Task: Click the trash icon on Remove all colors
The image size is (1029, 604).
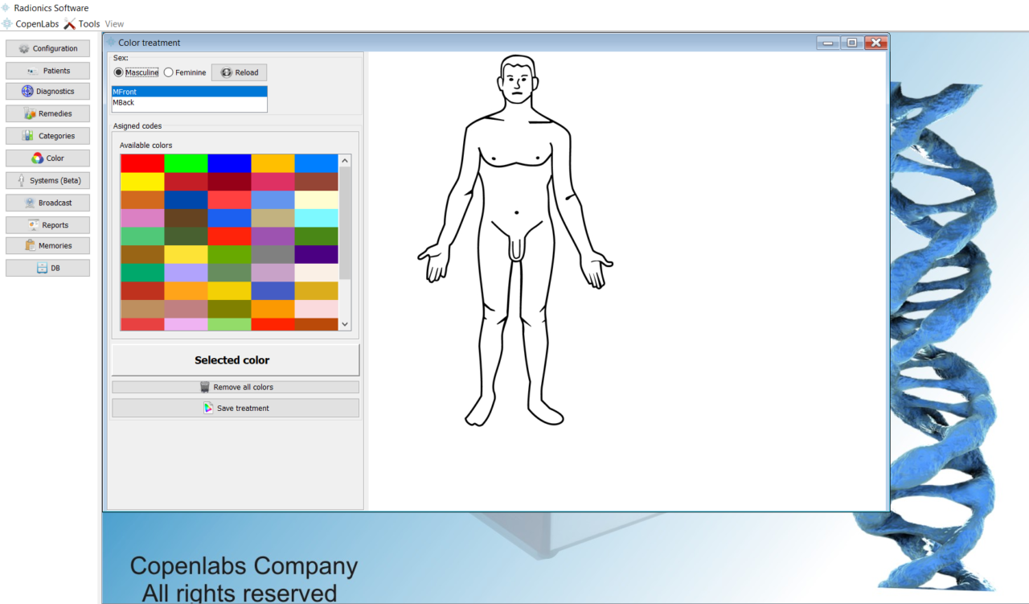Action: [205, 387]
